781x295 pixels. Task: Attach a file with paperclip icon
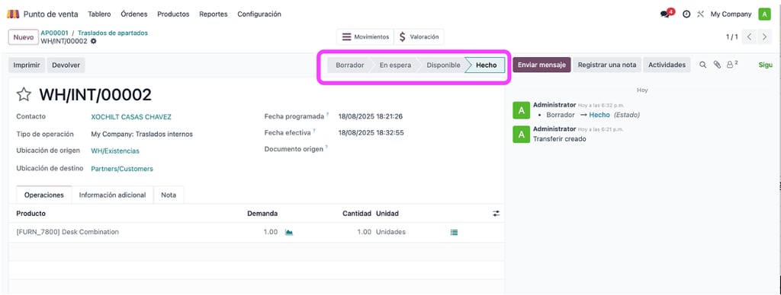(x=717, y=65)
